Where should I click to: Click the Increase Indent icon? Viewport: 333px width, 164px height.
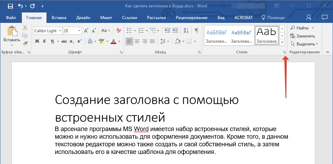click(x=176, y=31)
